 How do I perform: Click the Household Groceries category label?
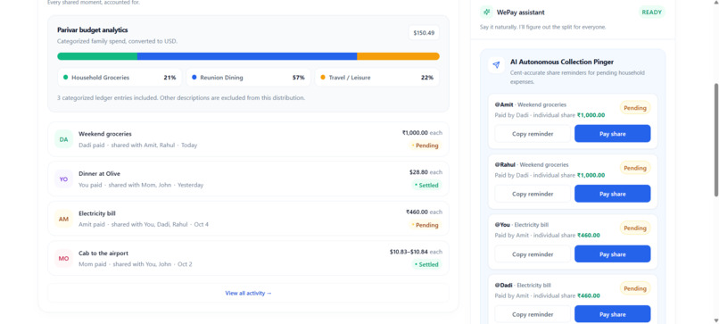[x=101, y=78]
